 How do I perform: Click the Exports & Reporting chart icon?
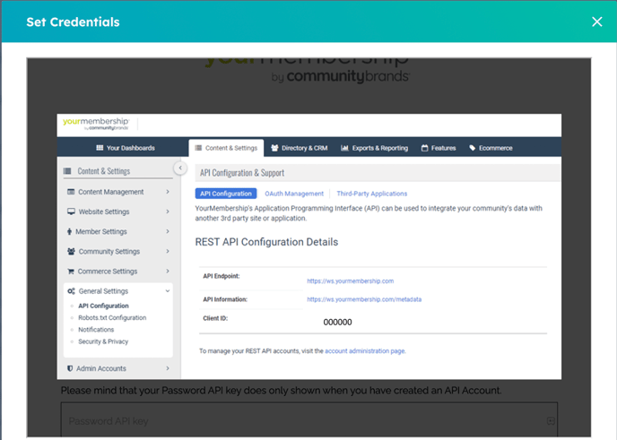click(344, 148)
